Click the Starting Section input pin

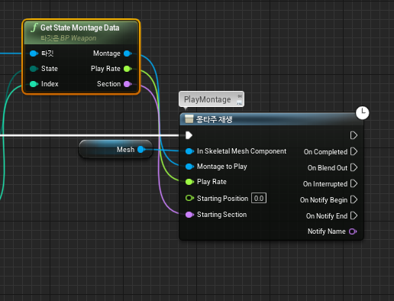click(189, 215)
